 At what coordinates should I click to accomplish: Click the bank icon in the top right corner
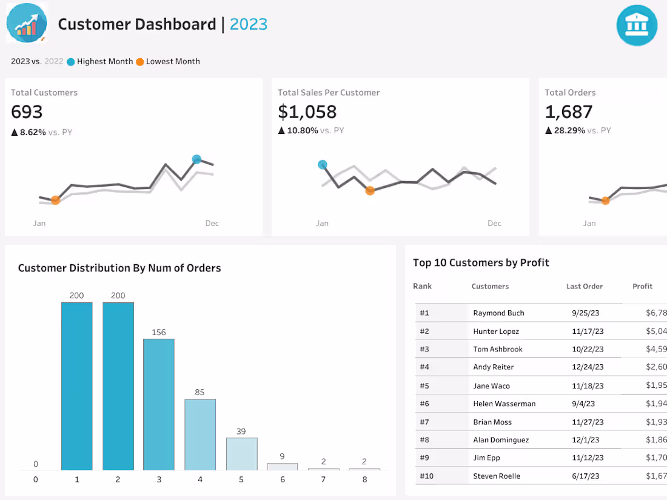click(x=637, y=25)
